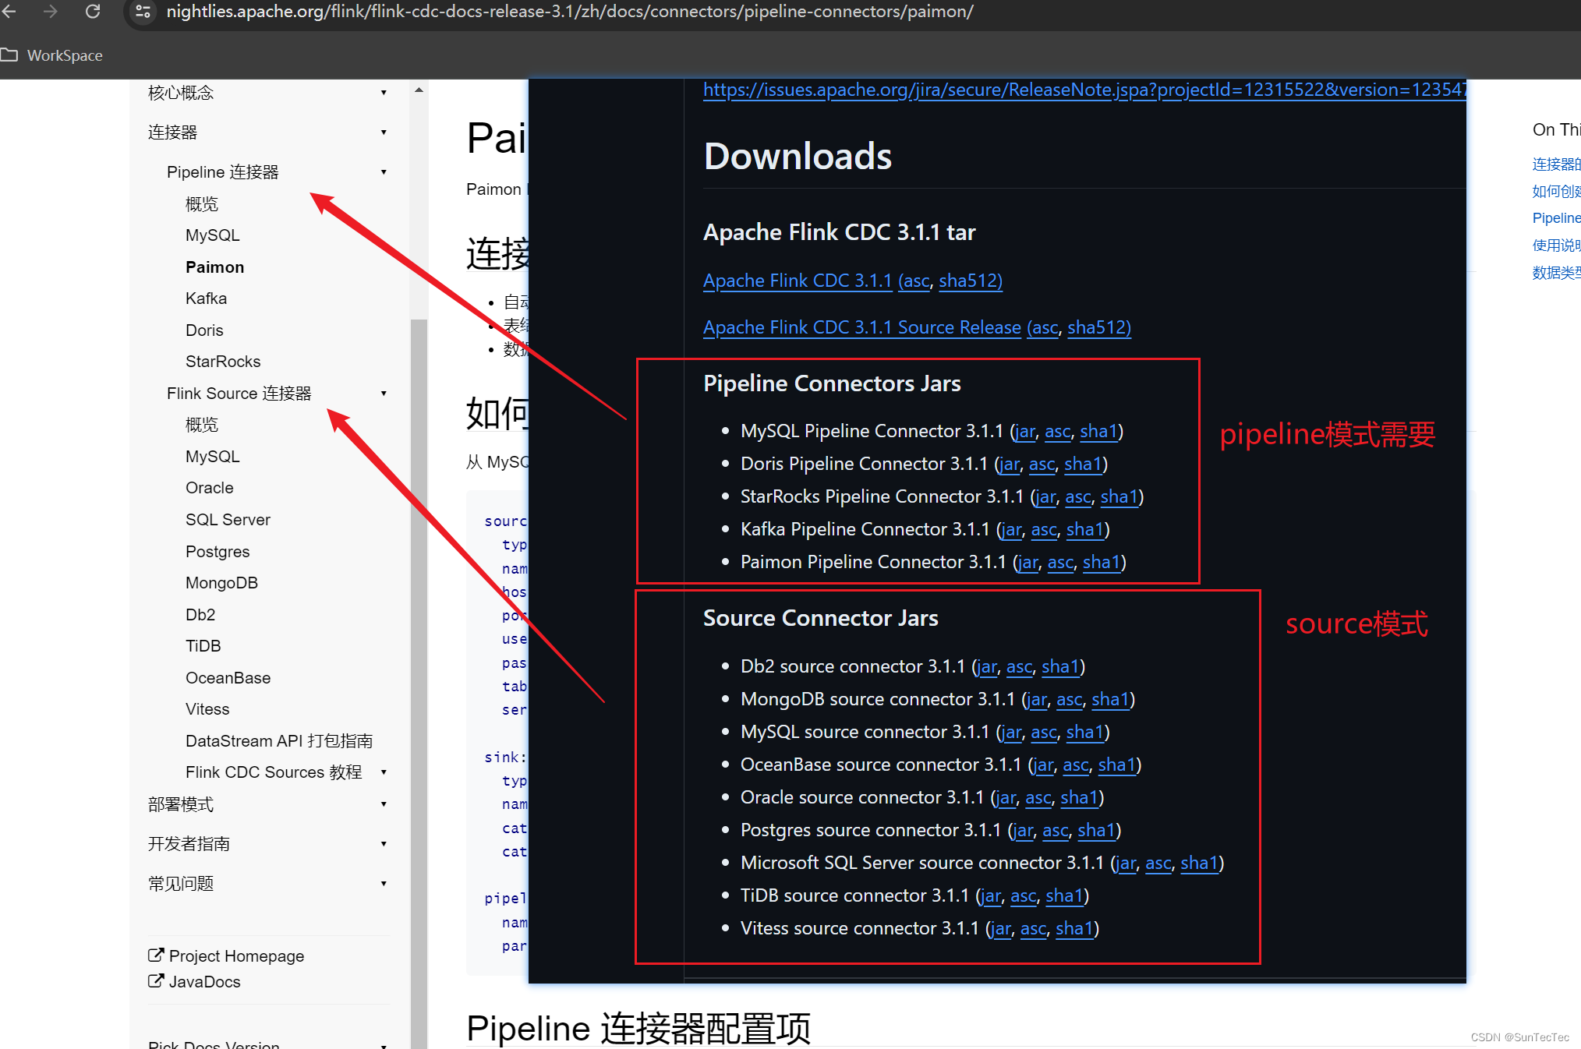
Task: Open the StarRocks sidebar item
Action: pos(223,362)
